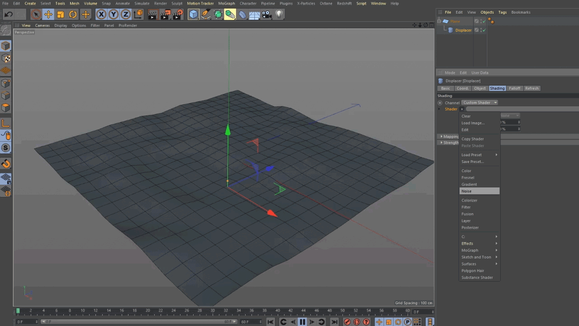Viewport: 579px width, 326px height.
Task: Enable the Snap magnet icon
Action: [6, 163]
